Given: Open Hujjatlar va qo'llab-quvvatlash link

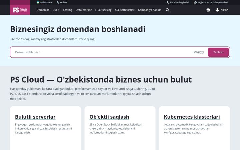Looking at the screenshot, I should [211, 2].
